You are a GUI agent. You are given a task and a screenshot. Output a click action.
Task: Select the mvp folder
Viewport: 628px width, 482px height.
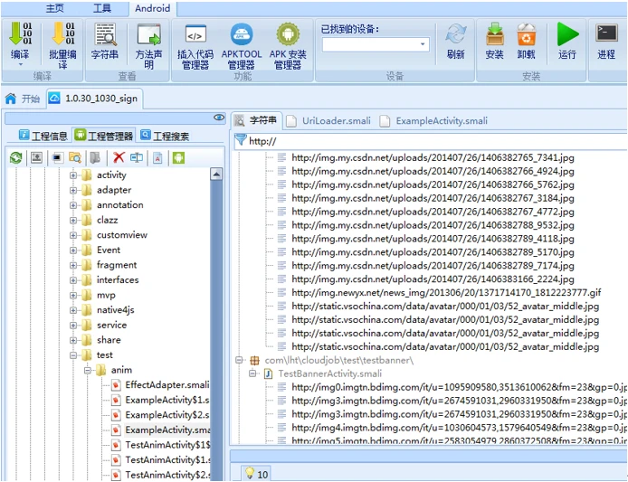(106, 295)
